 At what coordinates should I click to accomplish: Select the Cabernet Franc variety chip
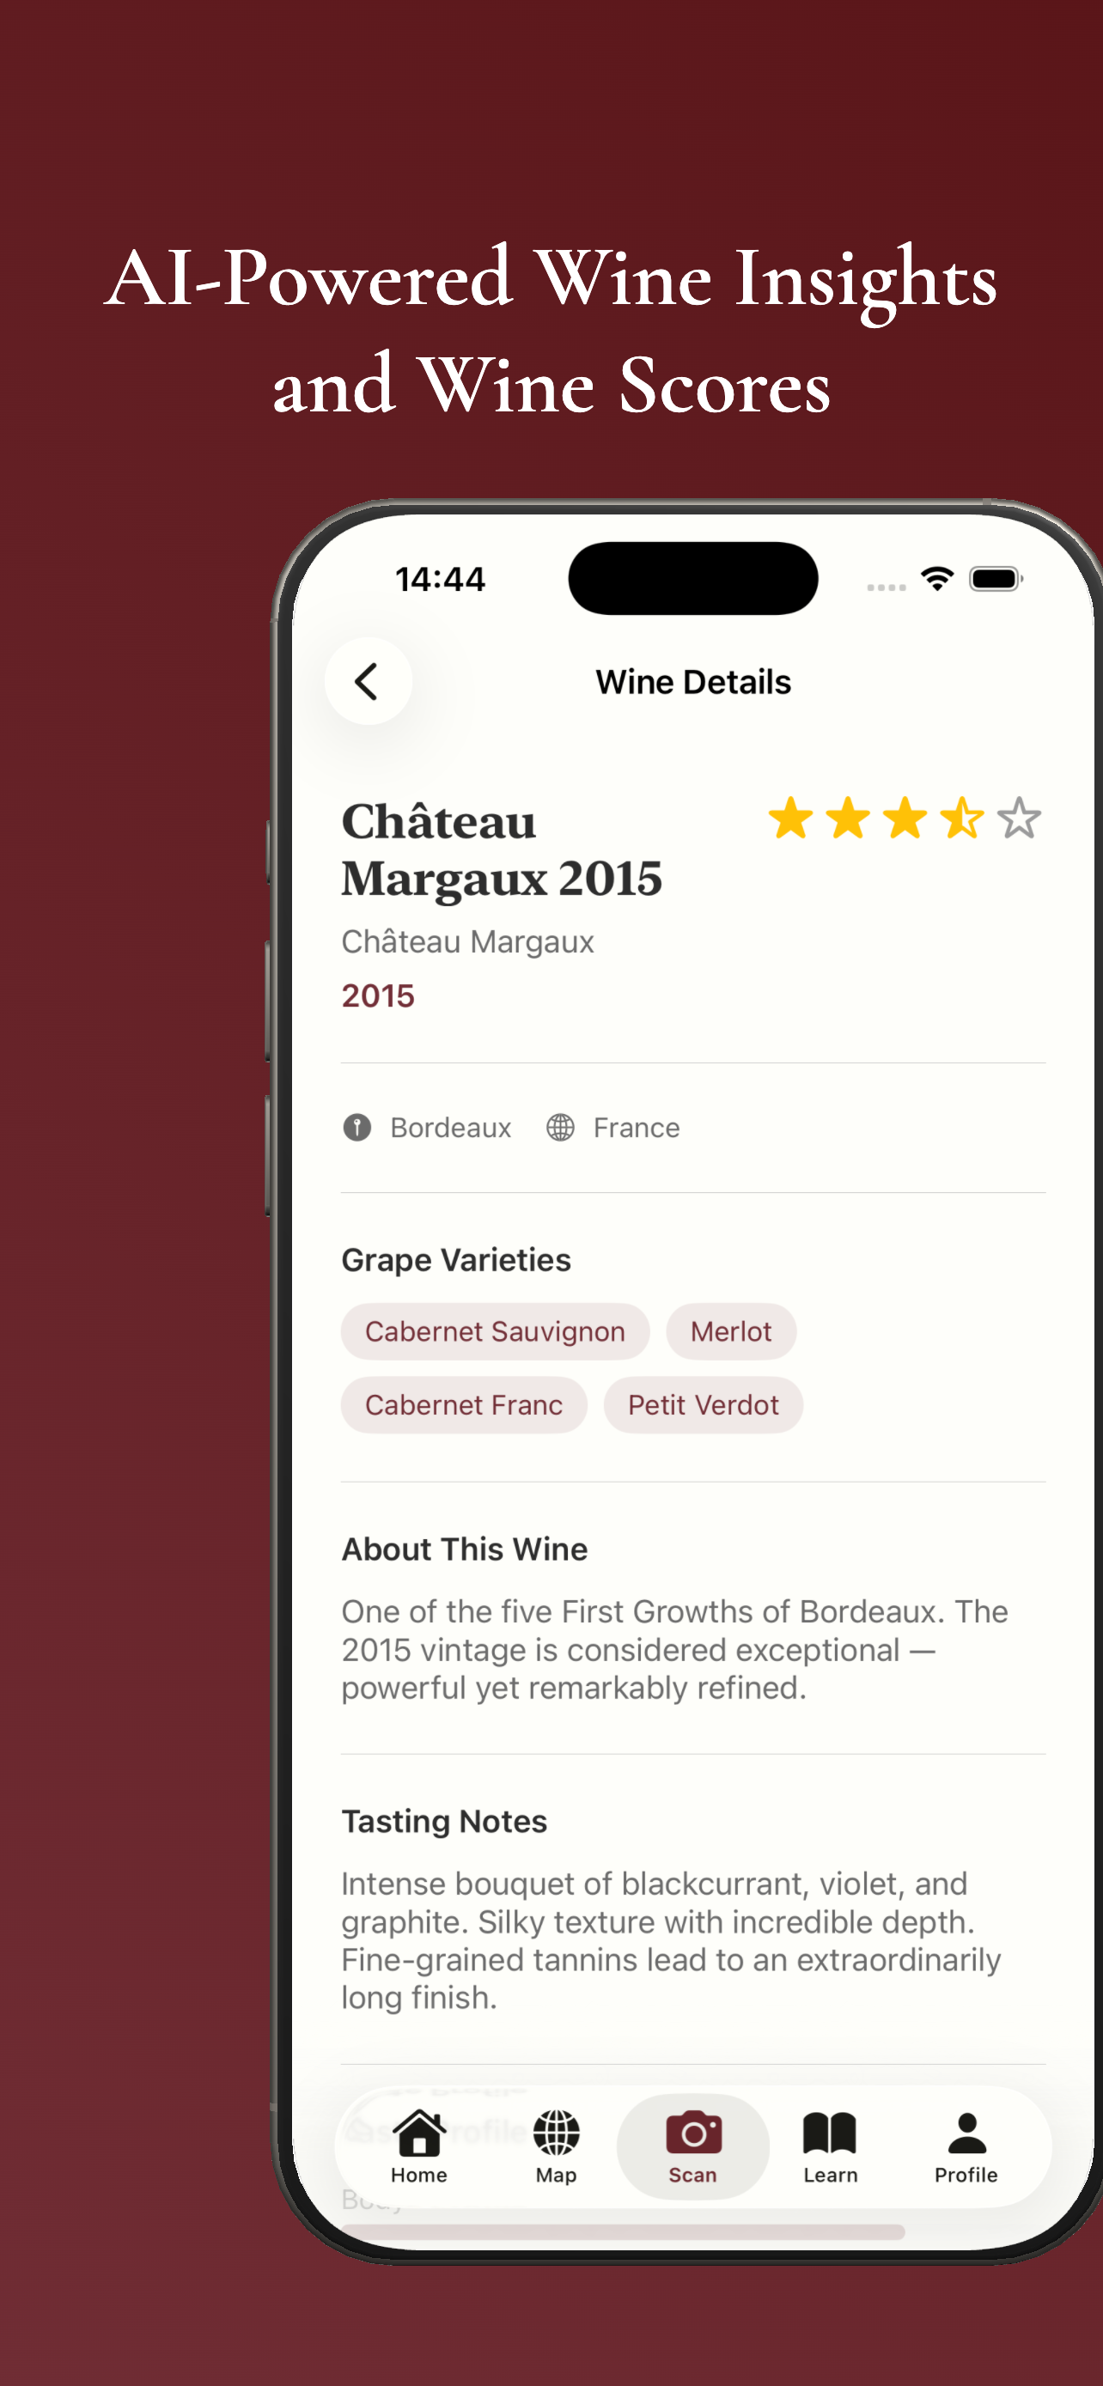point(463,1404)
